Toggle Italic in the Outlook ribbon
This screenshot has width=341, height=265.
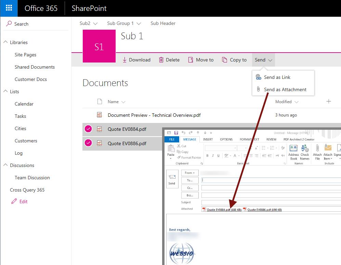pos(213,155)
